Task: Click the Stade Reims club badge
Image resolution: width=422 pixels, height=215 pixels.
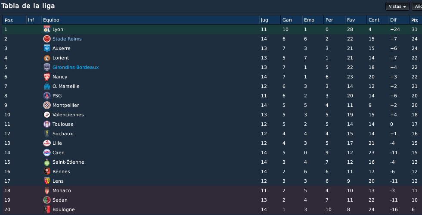Action: point(47,39)
